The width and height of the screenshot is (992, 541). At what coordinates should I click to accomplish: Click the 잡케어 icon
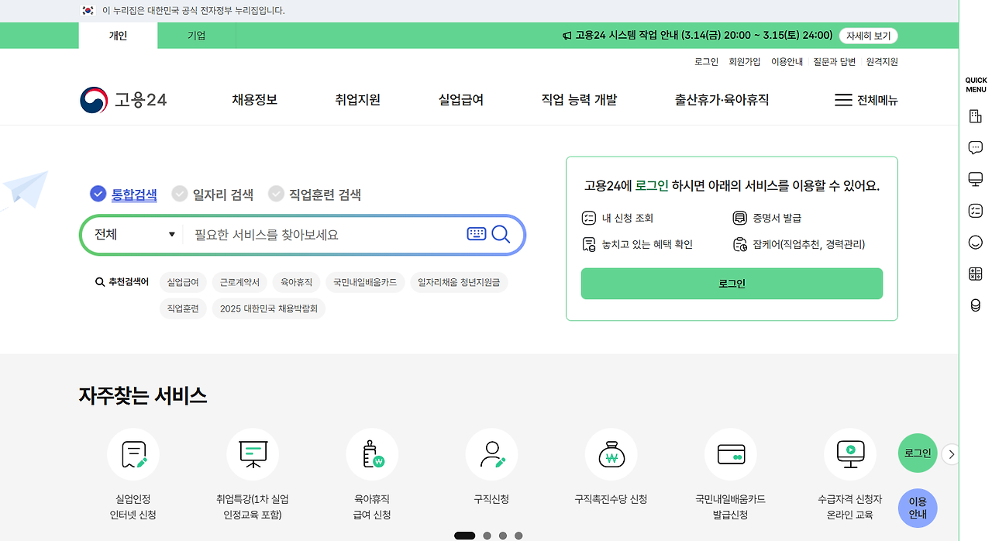coord(739,245)
